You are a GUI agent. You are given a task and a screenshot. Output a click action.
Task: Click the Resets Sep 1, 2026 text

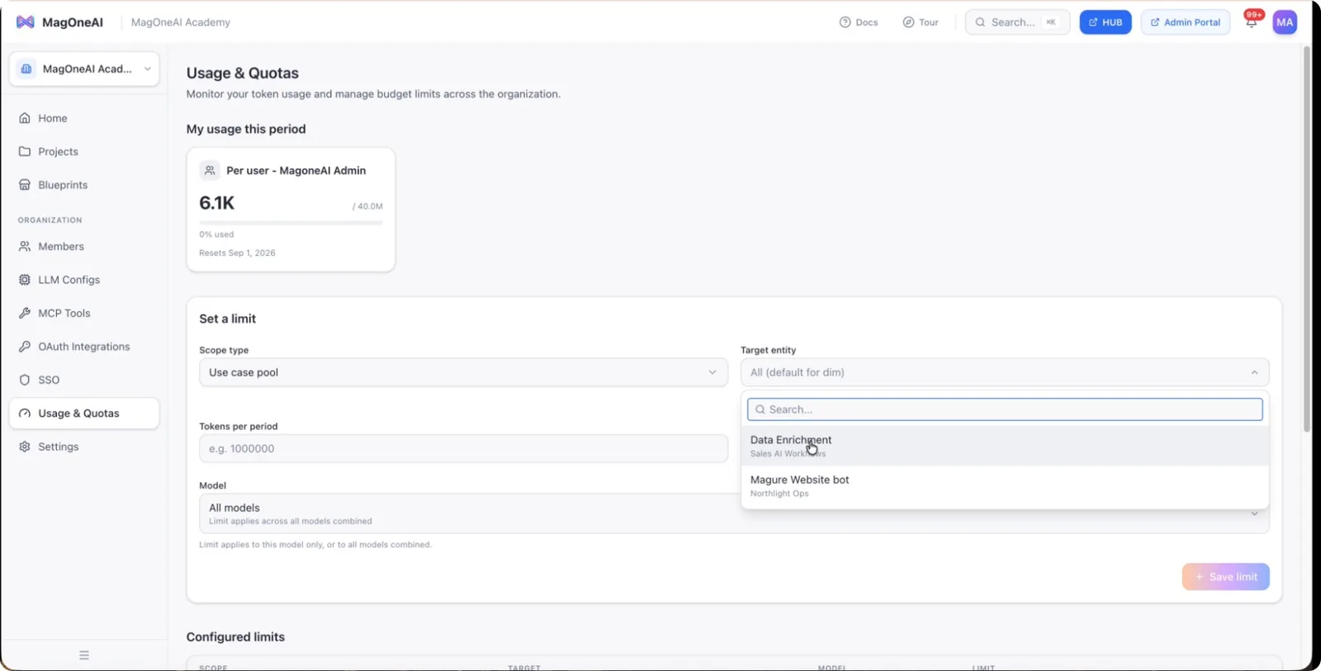[x=237, y=253]
